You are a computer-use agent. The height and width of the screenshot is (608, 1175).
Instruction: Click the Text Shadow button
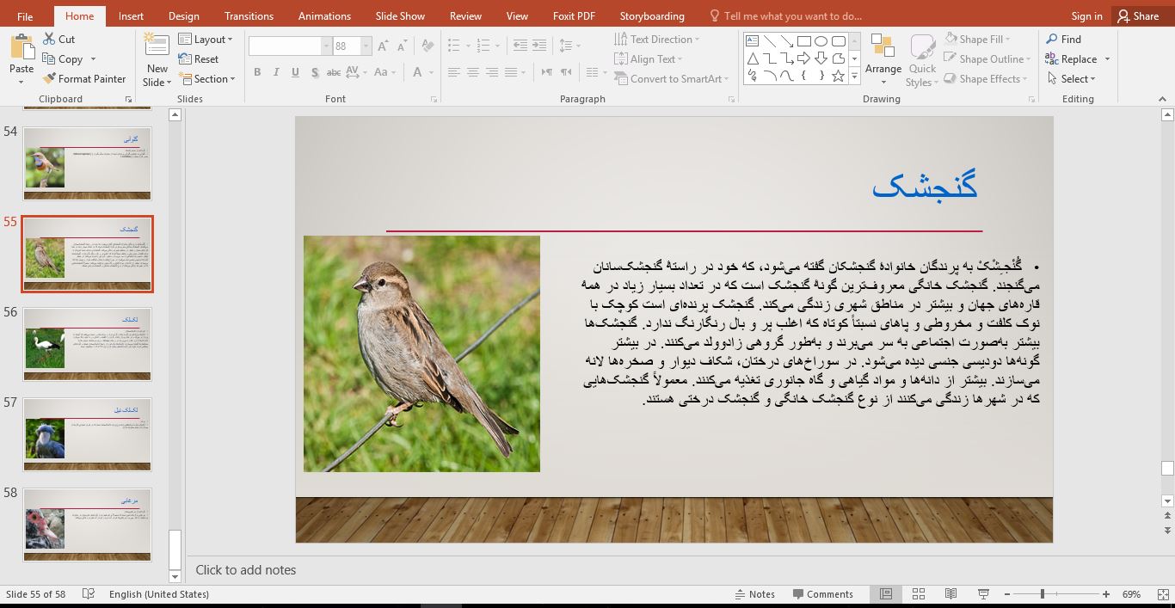pyautogui.click(x=316, y=72)
